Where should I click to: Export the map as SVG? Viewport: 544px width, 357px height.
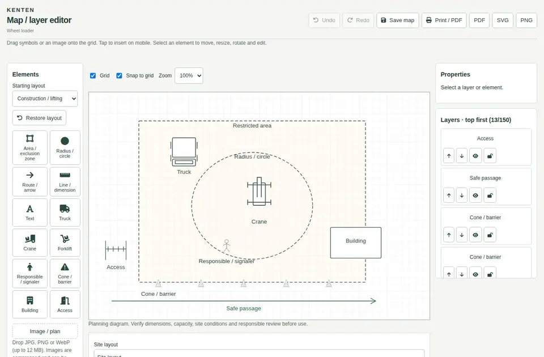point(503,20)
